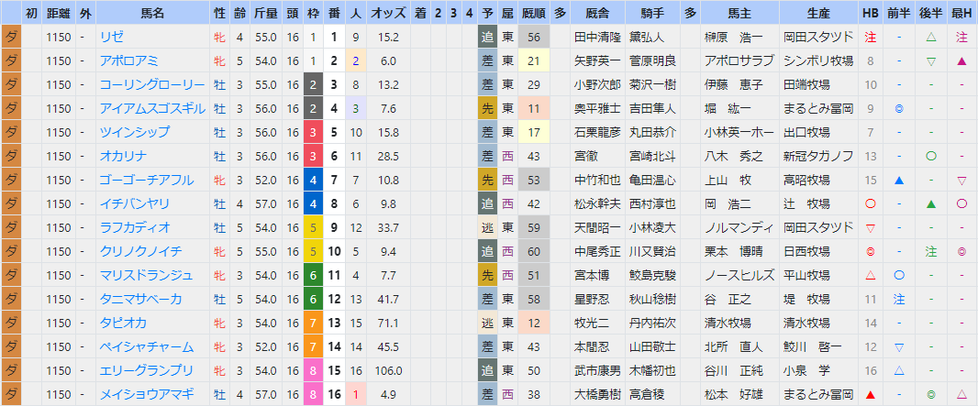The image size is (978, 406).
Task: Click green △ in リゼ's 後半 column
Action: click(931, 38)
